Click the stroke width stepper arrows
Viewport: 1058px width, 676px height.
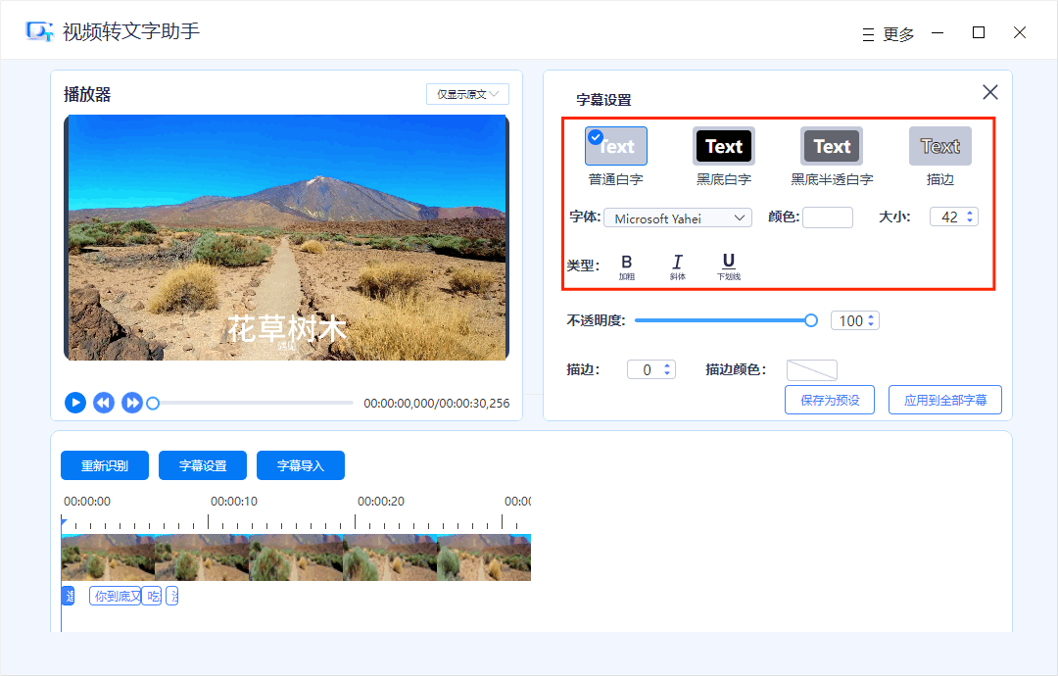667,369
